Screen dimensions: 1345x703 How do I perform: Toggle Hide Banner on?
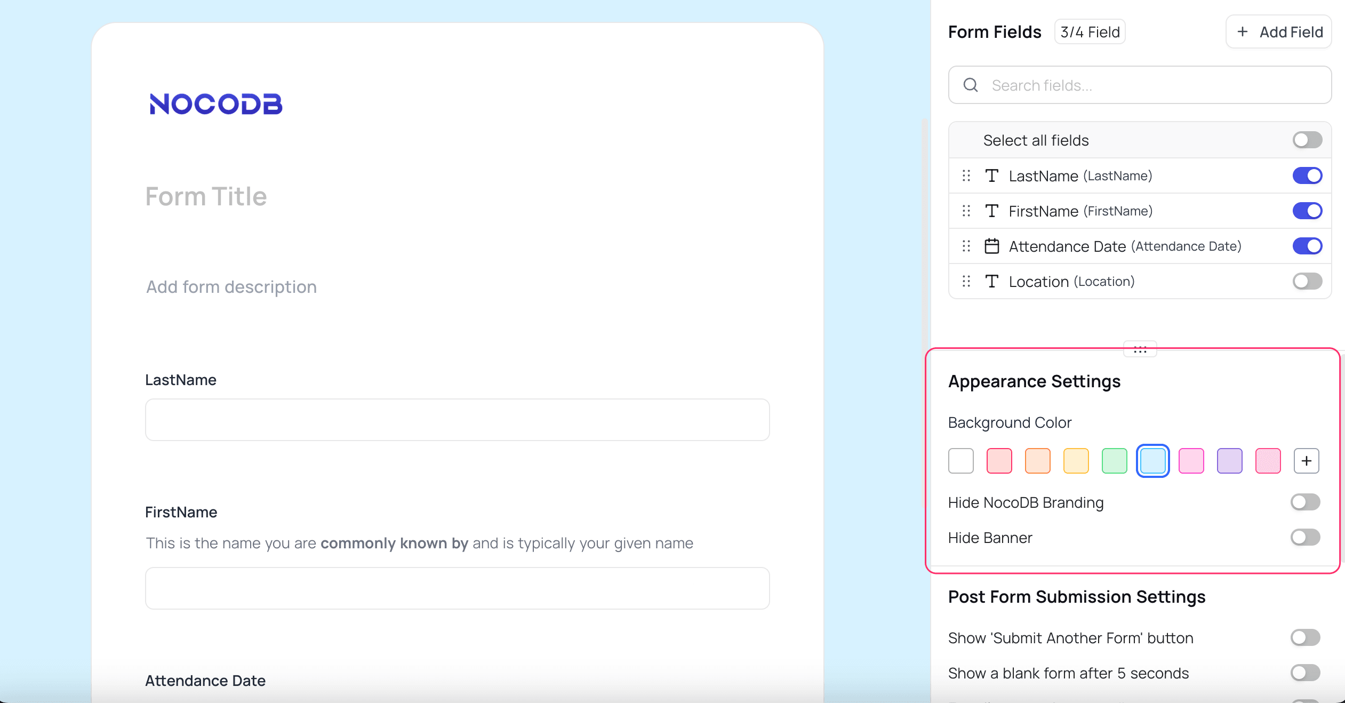(1304, 538)
